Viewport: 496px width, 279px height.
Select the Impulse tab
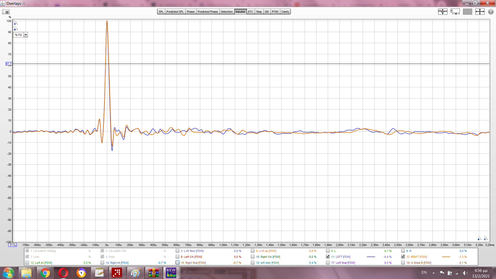pos(240,12)
